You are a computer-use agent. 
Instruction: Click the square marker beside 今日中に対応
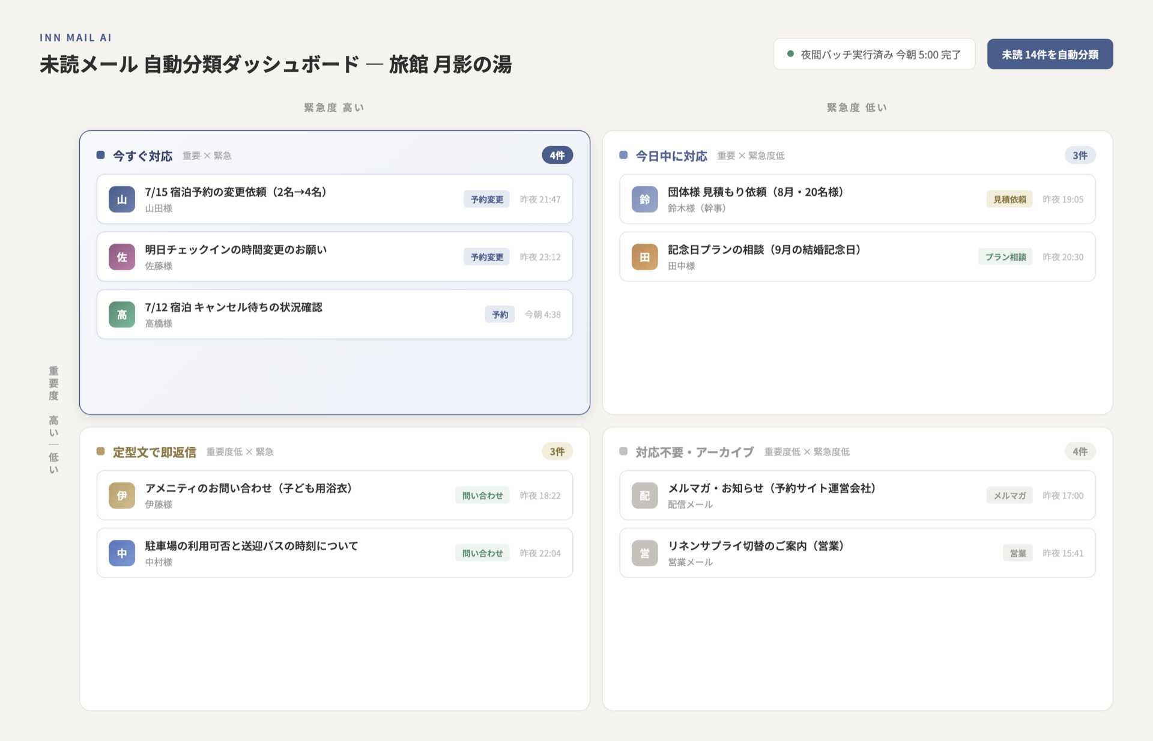tap(623, 155)
